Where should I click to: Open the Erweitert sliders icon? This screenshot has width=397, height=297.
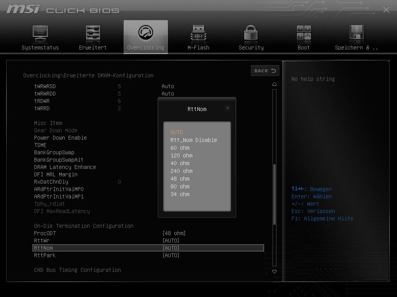click(x=93, y=33)
